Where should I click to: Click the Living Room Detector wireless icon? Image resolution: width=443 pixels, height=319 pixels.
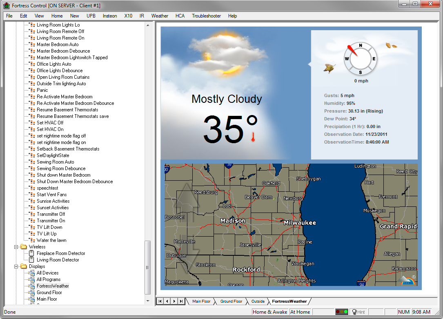click(x=31, y=260)
